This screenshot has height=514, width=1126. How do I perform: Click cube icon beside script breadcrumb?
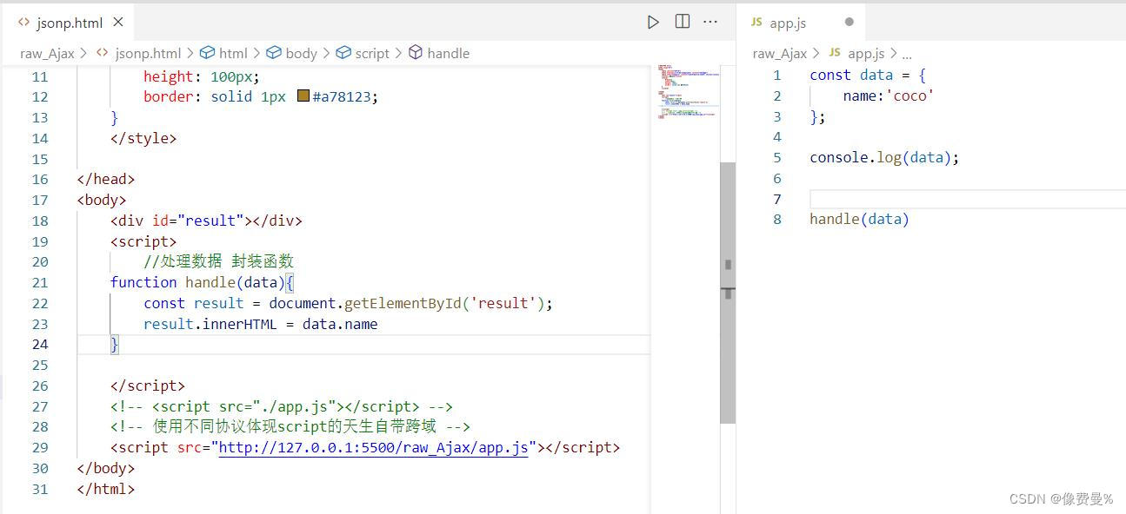tap(343, 53)
